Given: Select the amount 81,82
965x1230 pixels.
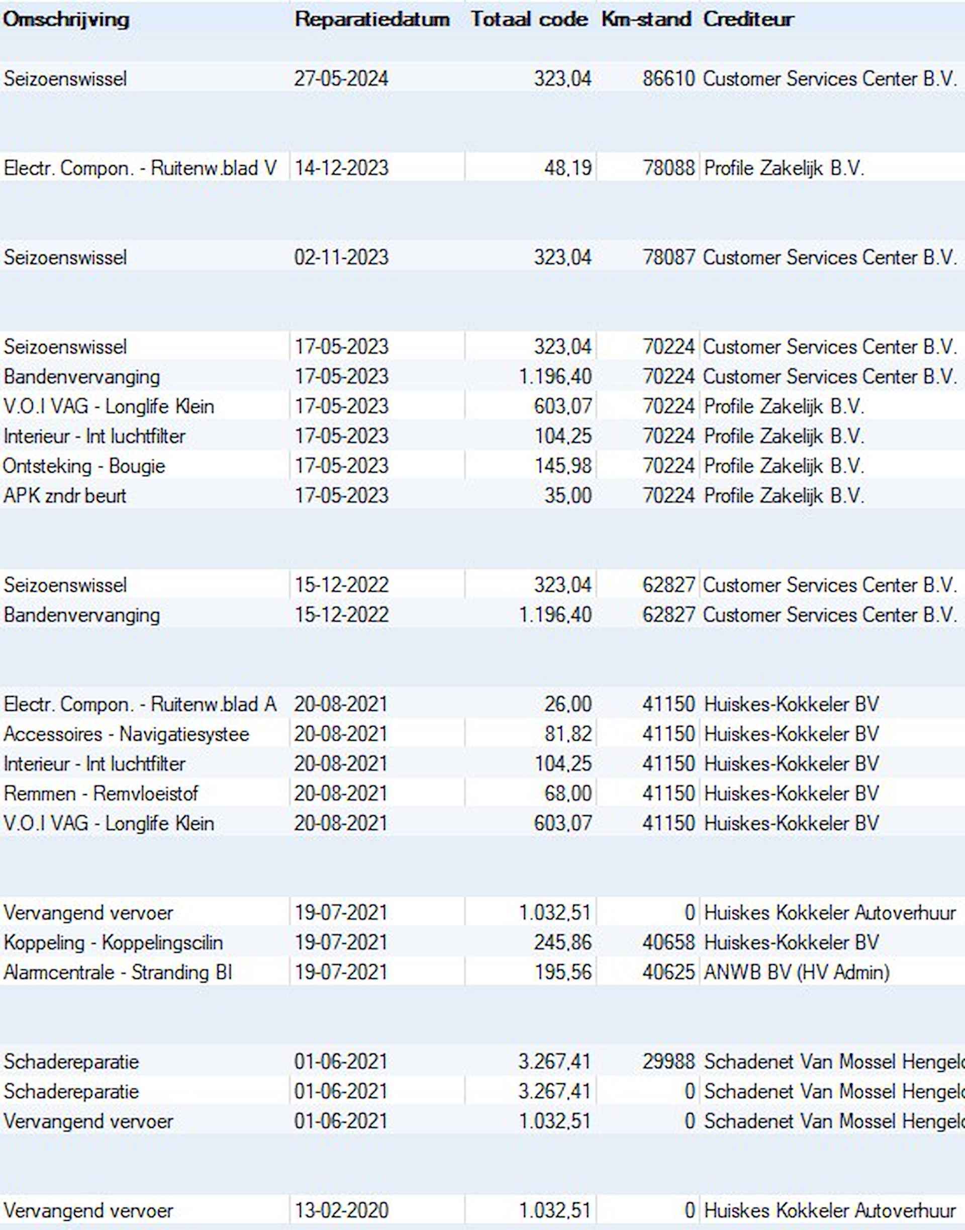Looking at the screenshot, I should (x=568, y=734).
